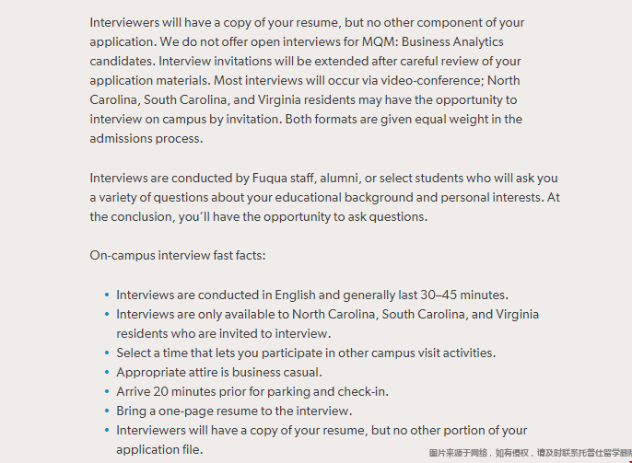632x463 pixels.
Task: Click the "Arrive 20 minutes prior for parking" line
Action: coord(252,391)
